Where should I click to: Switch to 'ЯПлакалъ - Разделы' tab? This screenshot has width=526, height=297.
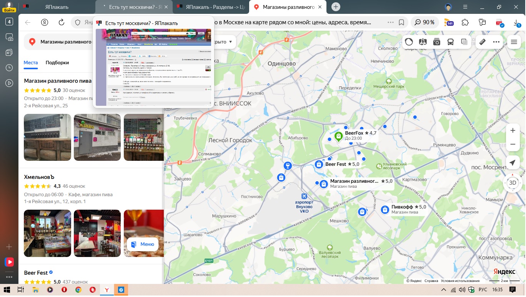(211, 7)
